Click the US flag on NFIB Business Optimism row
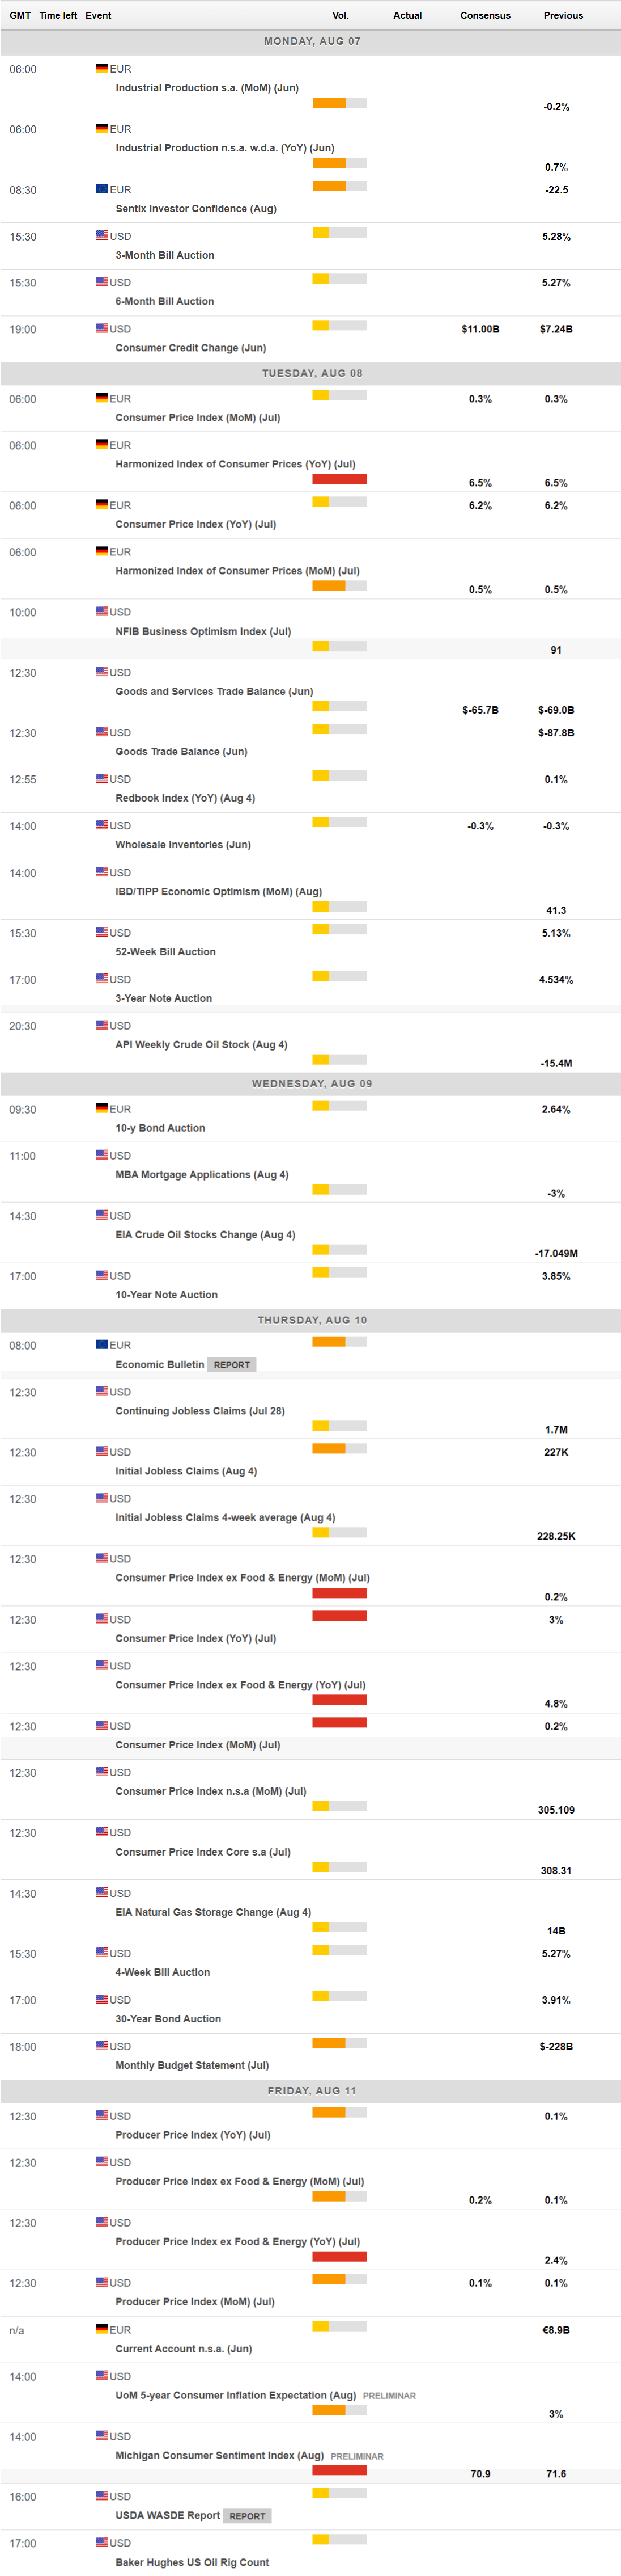Image resolution: width=621 pixels, height=2576 pixels. tap(102, 611)
